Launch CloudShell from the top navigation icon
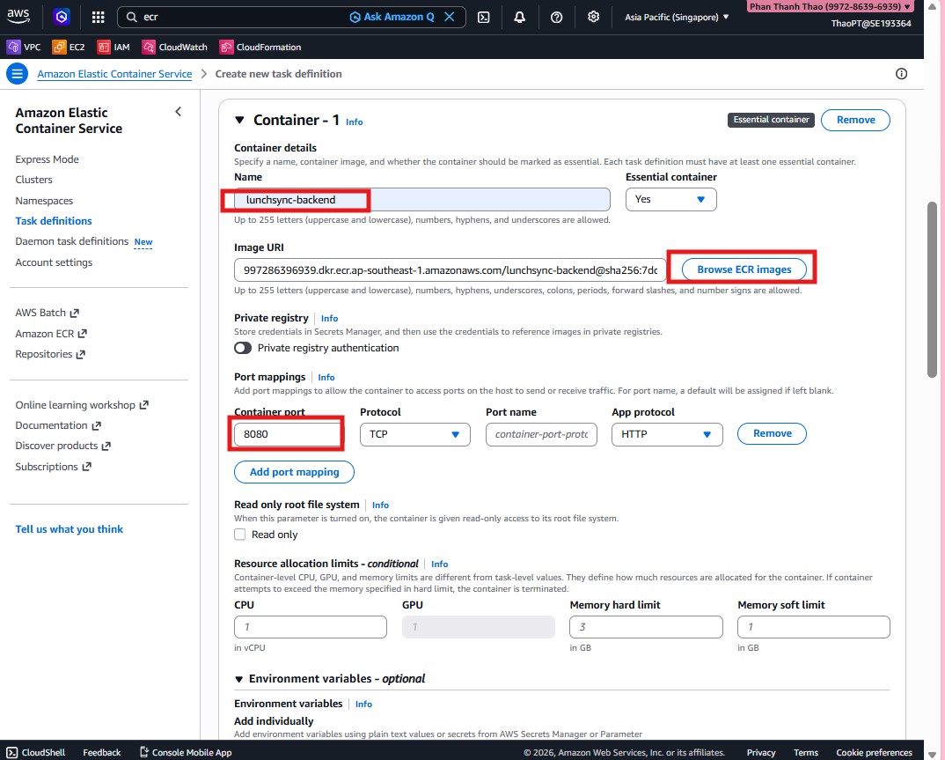The width and height of the screenshot is (945, 760). (484, 16)
